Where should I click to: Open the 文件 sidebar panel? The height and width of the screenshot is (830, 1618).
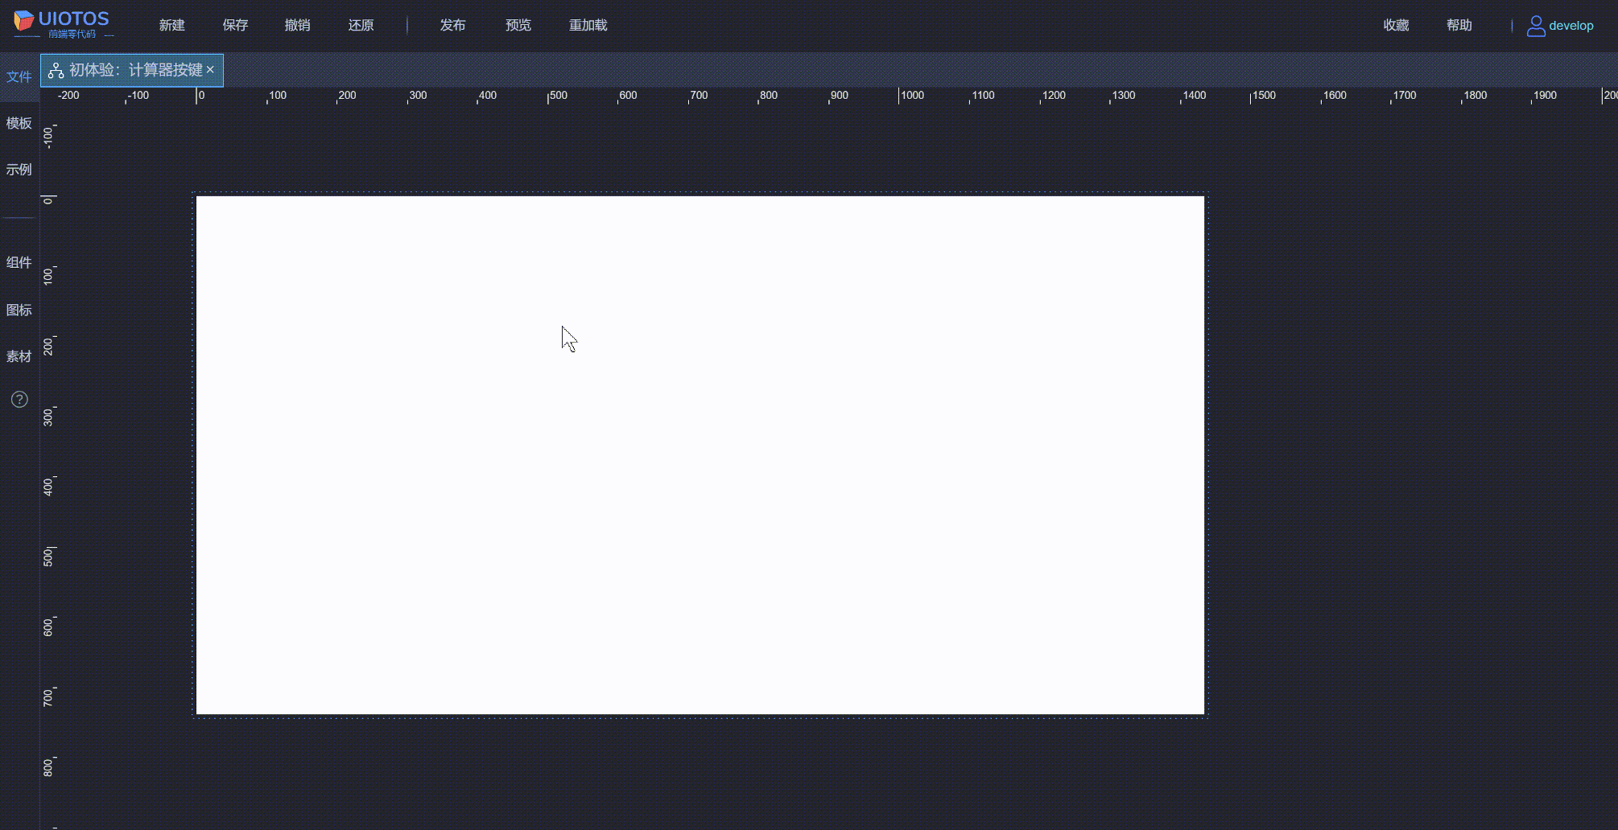click(19, 76)
